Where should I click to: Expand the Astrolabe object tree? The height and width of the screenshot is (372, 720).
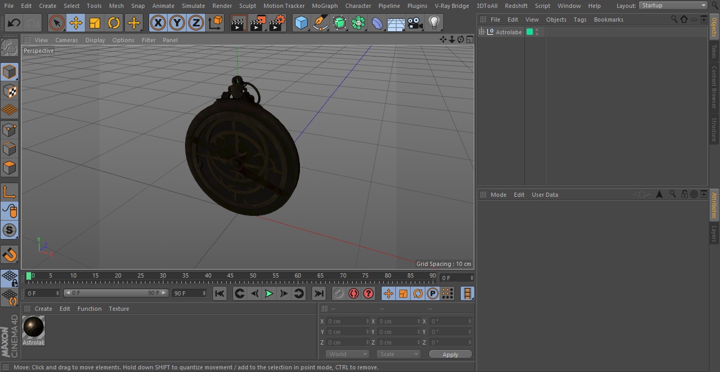point(481,32)
